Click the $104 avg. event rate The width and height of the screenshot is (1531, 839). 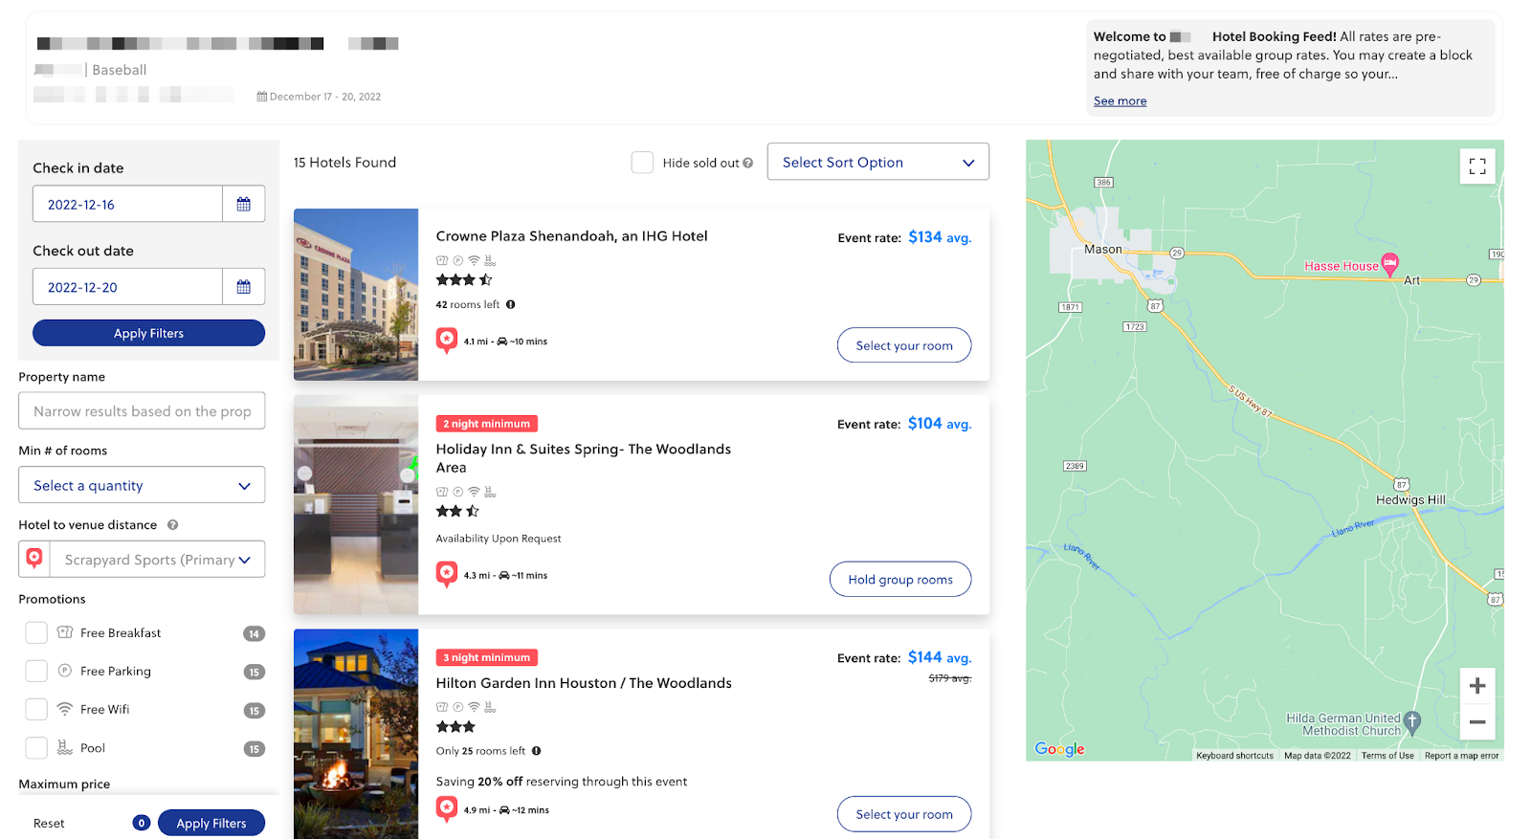coord(940,424)
